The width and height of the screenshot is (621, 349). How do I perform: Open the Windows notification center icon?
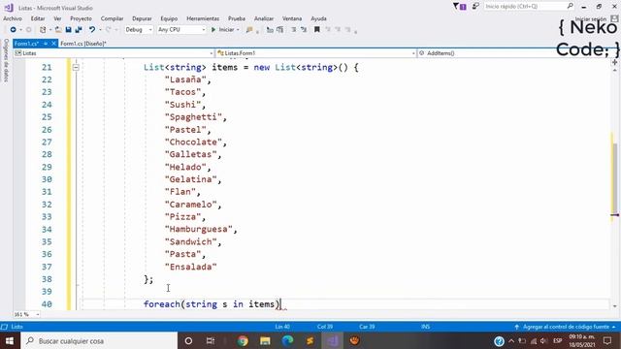[607, 340]
